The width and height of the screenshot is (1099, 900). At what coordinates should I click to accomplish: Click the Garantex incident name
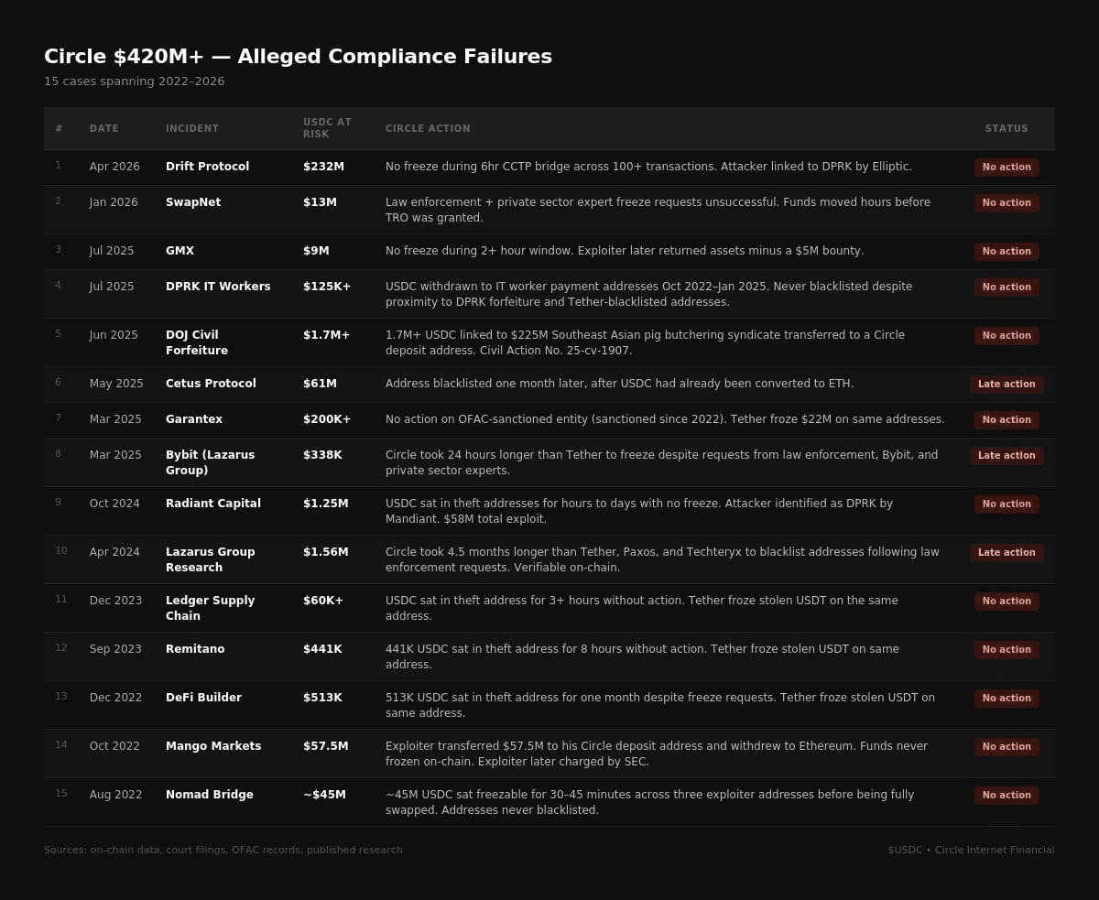click(193, 419)
